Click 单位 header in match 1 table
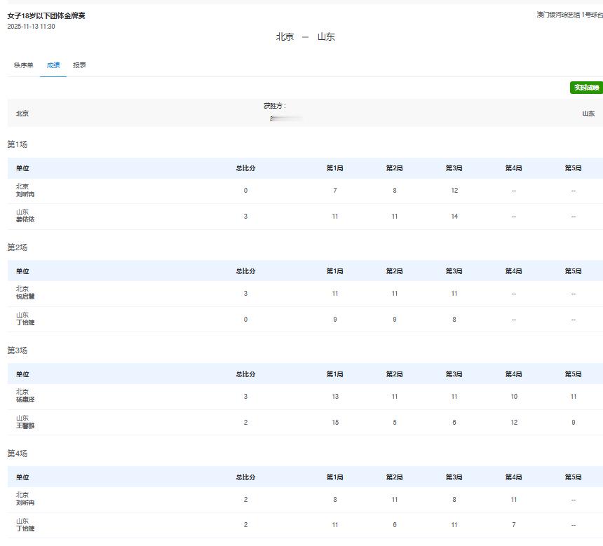 [22, 168]
